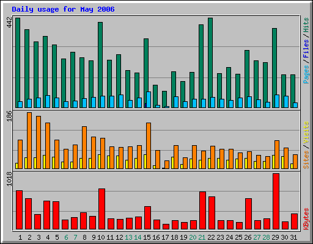Select day 24 on the x-axis
The width and height of the screenshot is (313, 244).
tap(229, 237)
